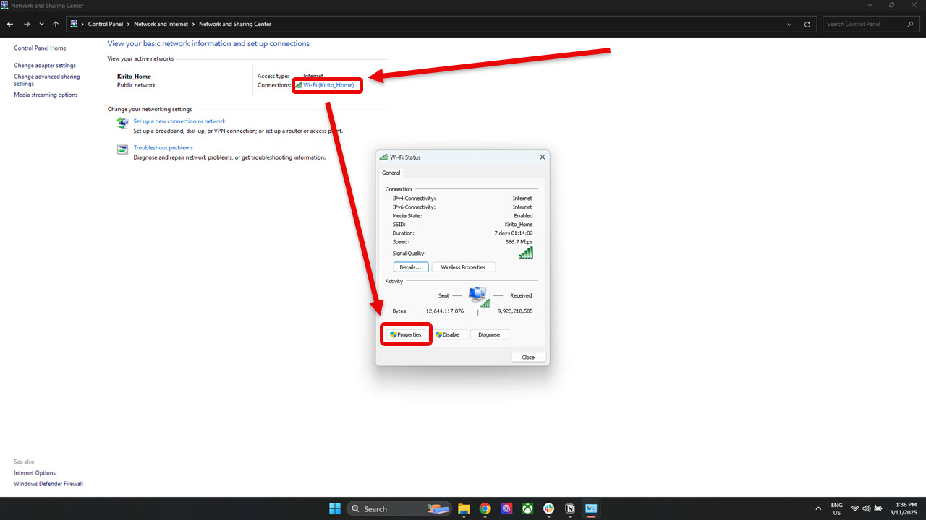Click the Set up new connection icon
Viewport: 926px width, 520px height.
(x=122, y=123)
